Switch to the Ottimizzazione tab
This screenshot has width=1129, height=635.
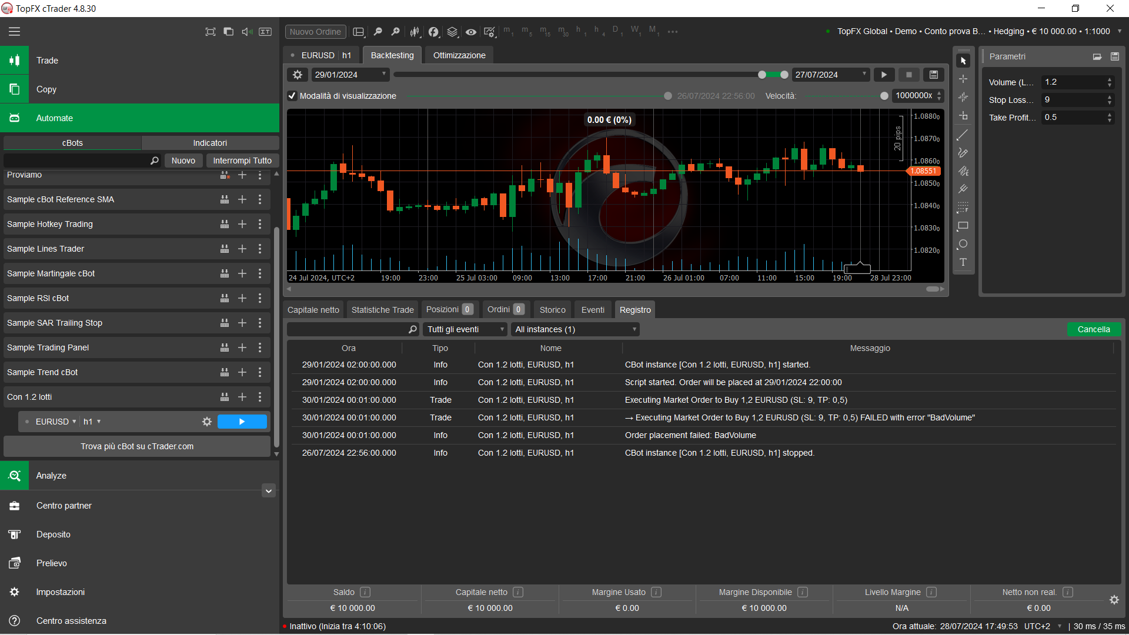pyautogui.click(x=459, y=55)
